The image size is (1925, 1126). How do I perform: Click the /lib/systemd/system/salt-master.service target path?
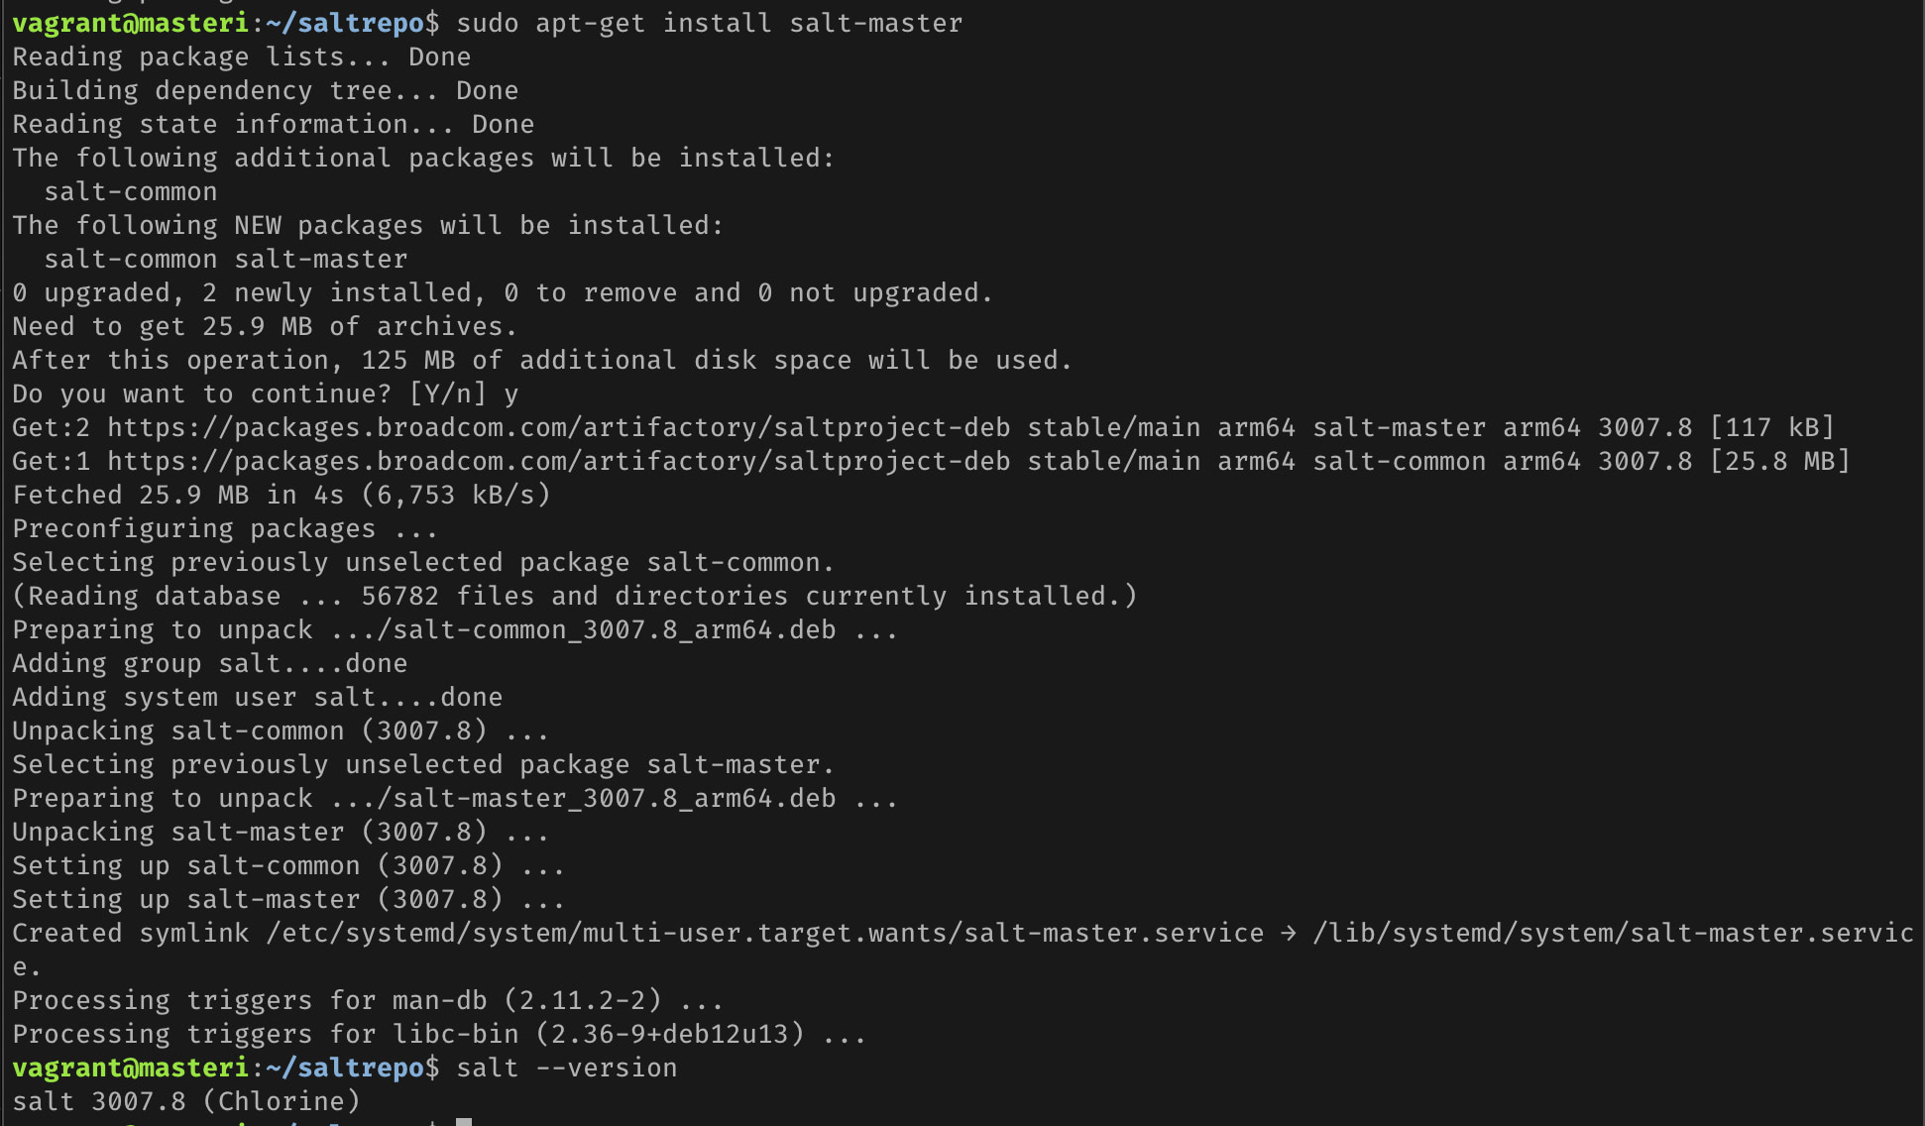1612,934
